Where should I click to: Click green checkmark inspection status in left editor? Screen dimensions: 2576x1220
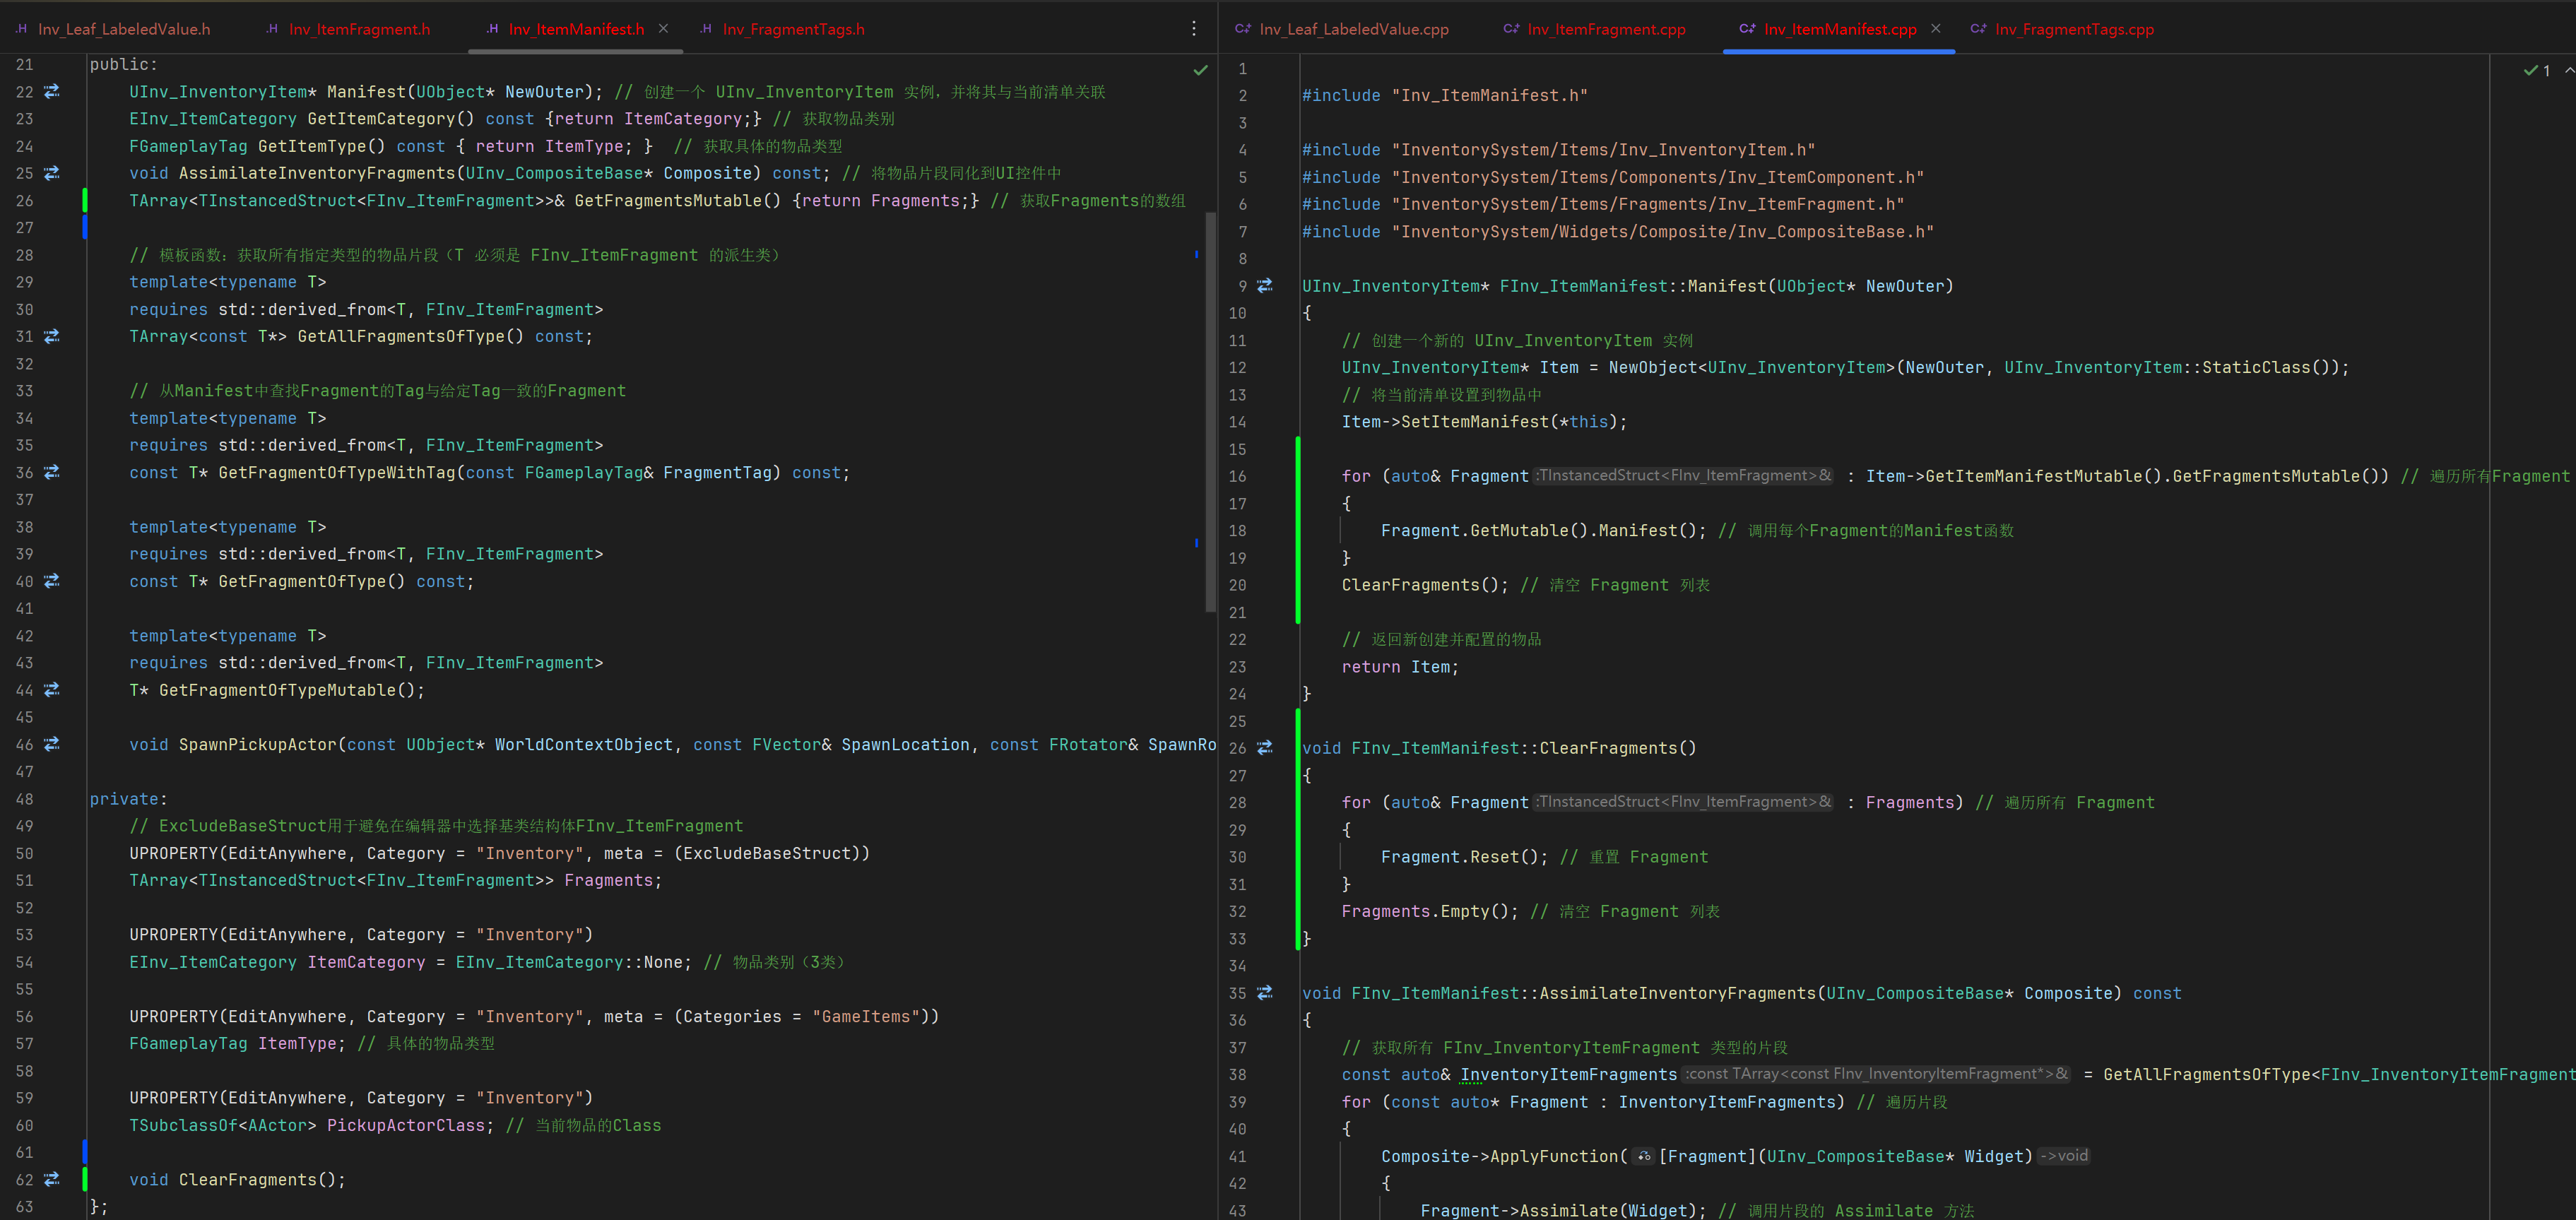click(1200, 70)
